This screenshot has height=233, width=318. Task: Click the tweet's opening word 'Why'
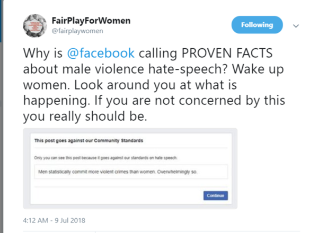(36, 56)
